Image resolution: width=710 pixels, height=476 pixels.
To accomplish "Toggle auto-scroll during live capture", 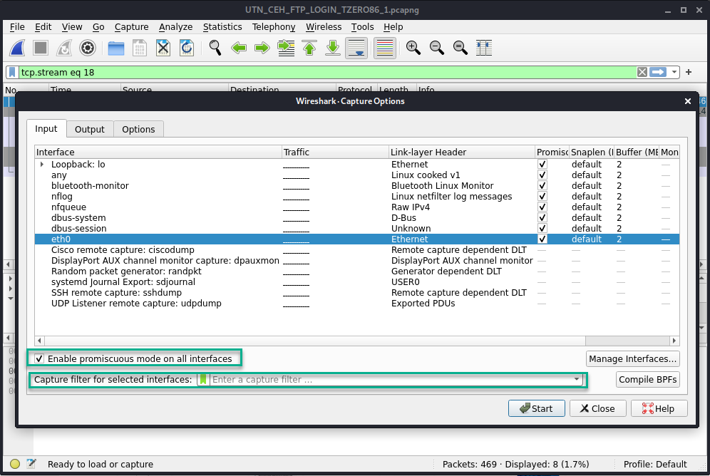I will point(356,48).
